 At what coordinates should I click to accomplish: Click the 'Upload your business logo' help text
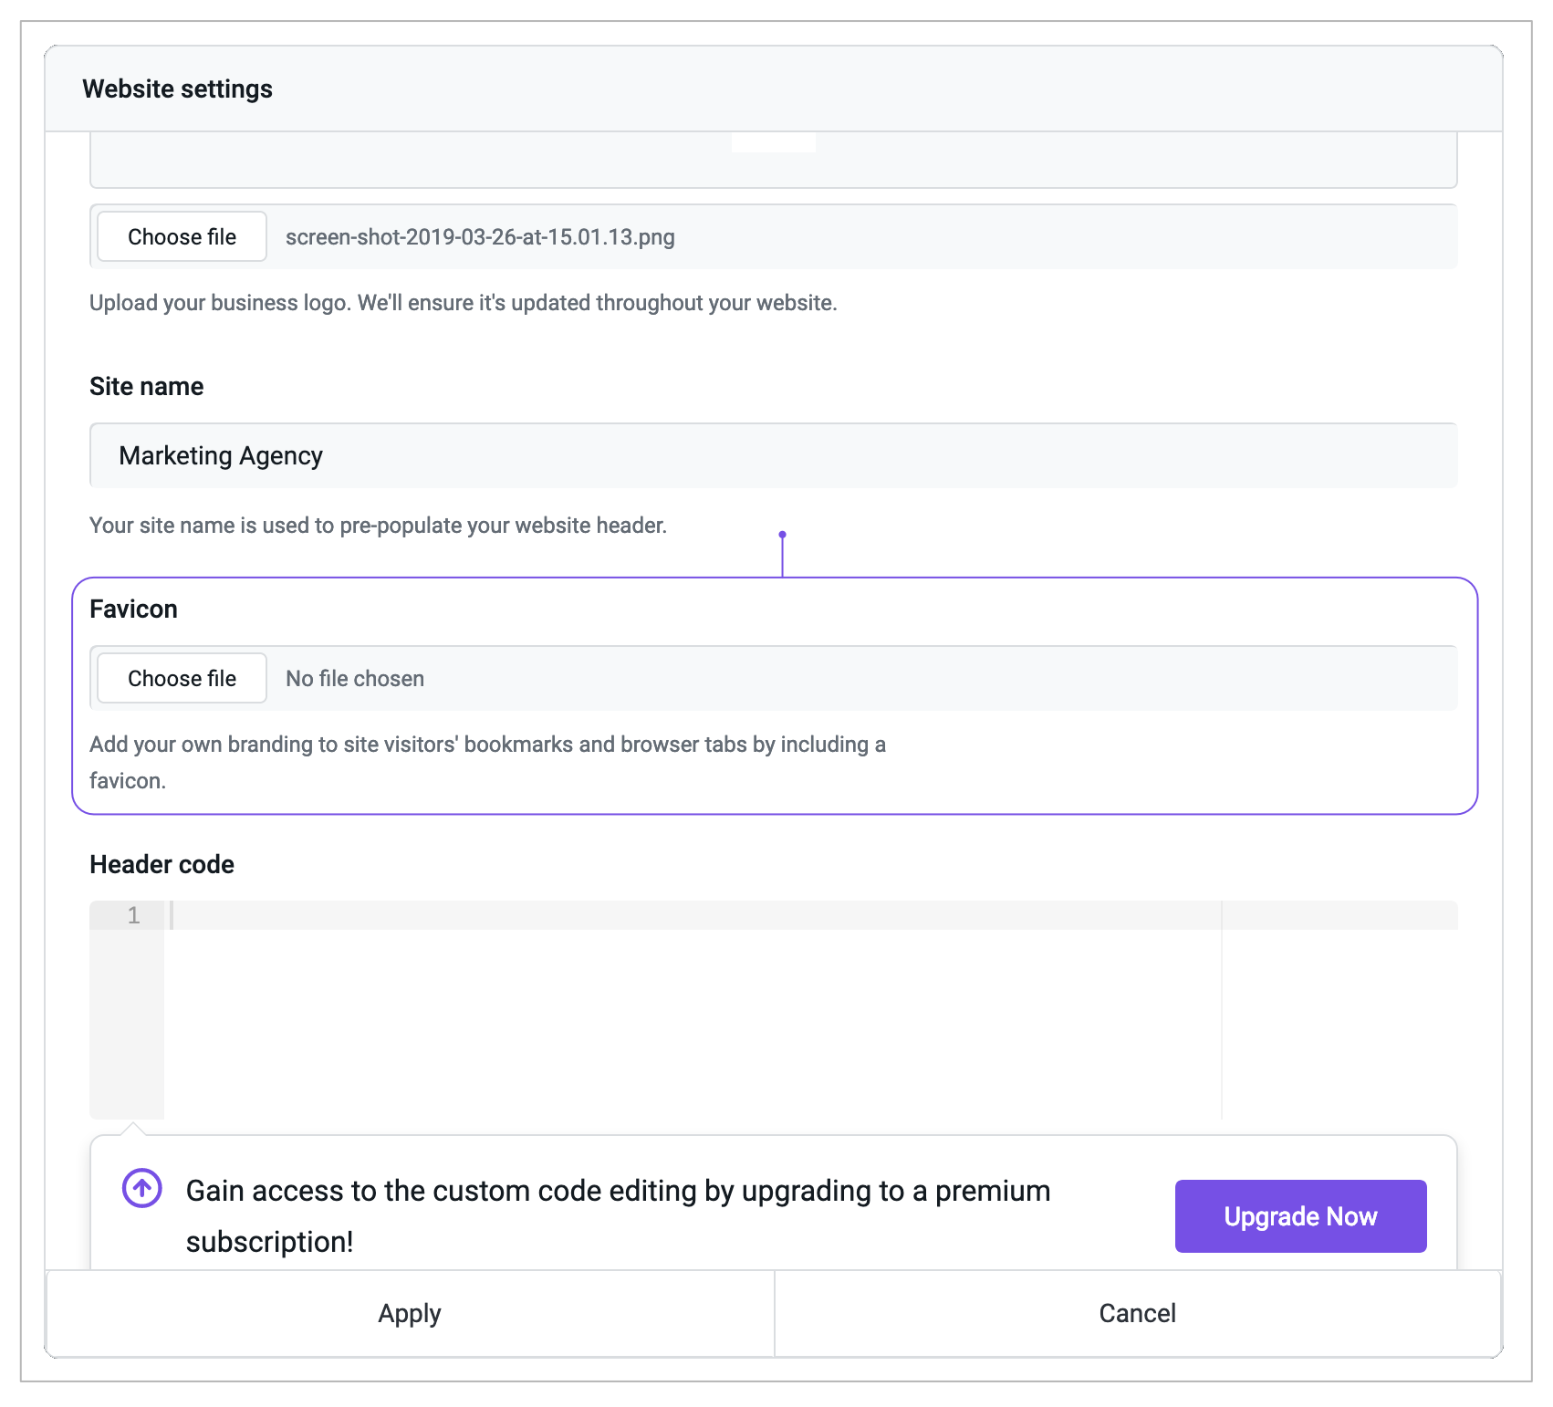click(x=463, y=303)
